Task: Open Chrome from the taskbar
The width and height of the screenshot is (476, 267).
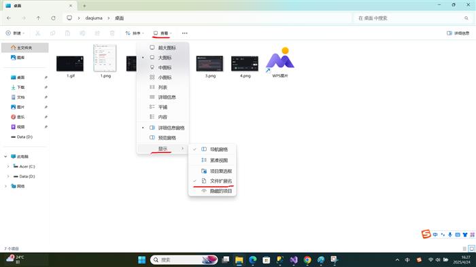Action: click(307, 260)
